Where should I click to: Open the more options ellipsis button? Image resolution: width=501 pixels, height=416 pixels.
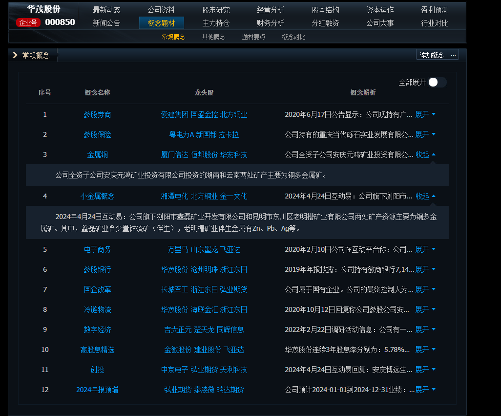(x=454, y=55)
